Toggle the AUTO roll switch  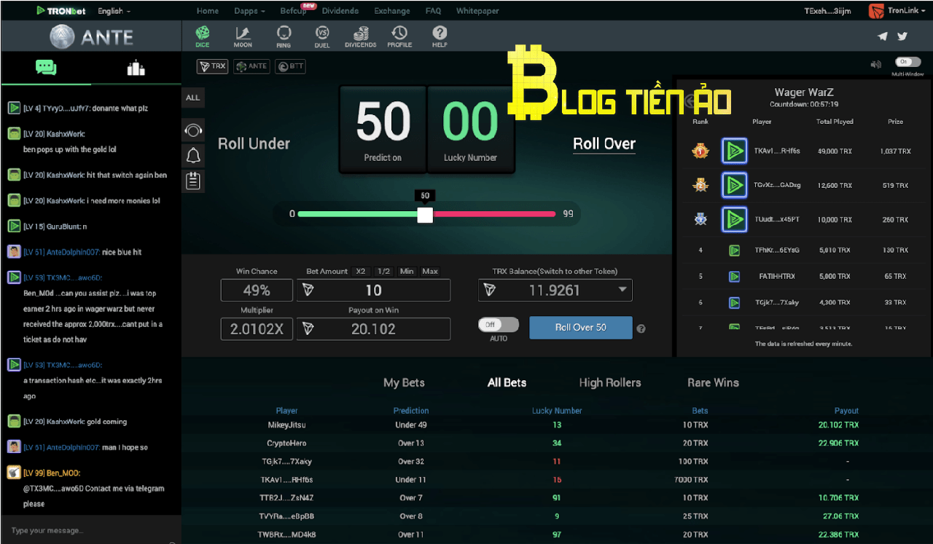(x=499, y=325)
